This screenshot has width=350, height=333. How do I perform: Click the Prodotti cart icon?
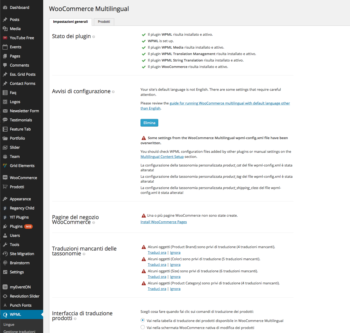pyautogui.click(x=5, y=187)
